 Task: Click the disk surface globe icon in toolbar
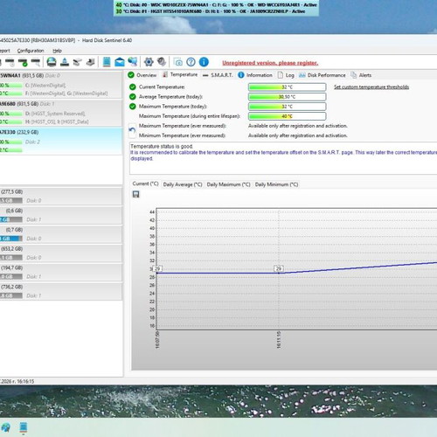tap(52, 62)
